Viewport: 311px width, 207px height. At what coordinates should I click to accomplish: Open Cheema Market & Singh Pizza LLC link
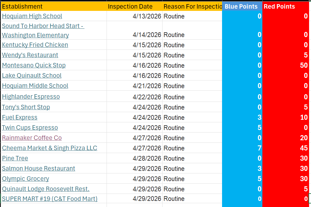(x=50, y=148)
